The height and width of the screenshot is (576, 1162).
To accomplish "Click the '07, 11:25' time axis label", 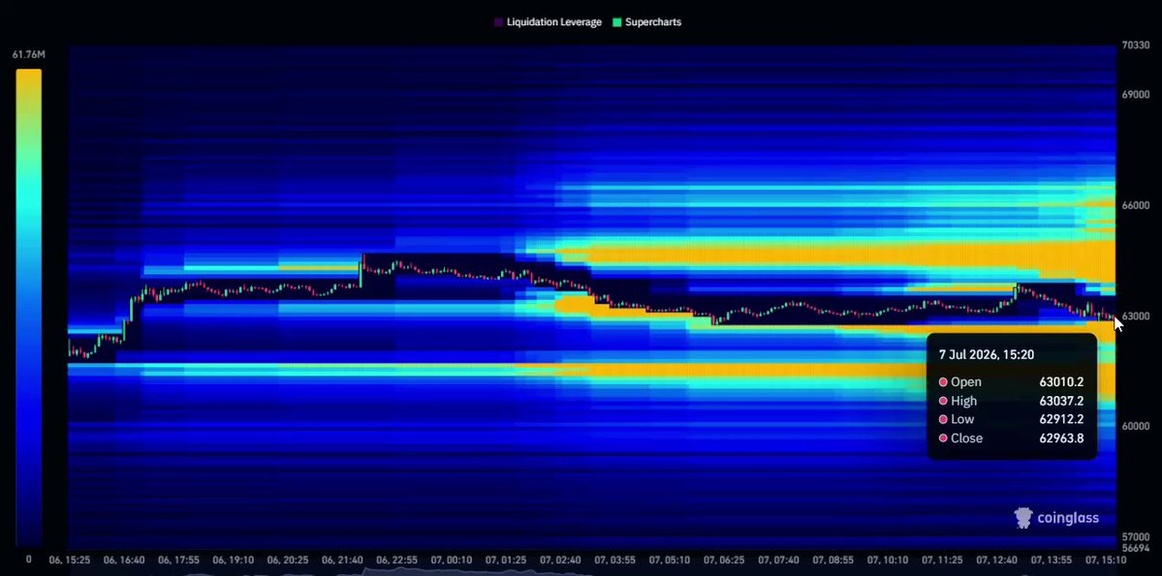I will (943, 560).
